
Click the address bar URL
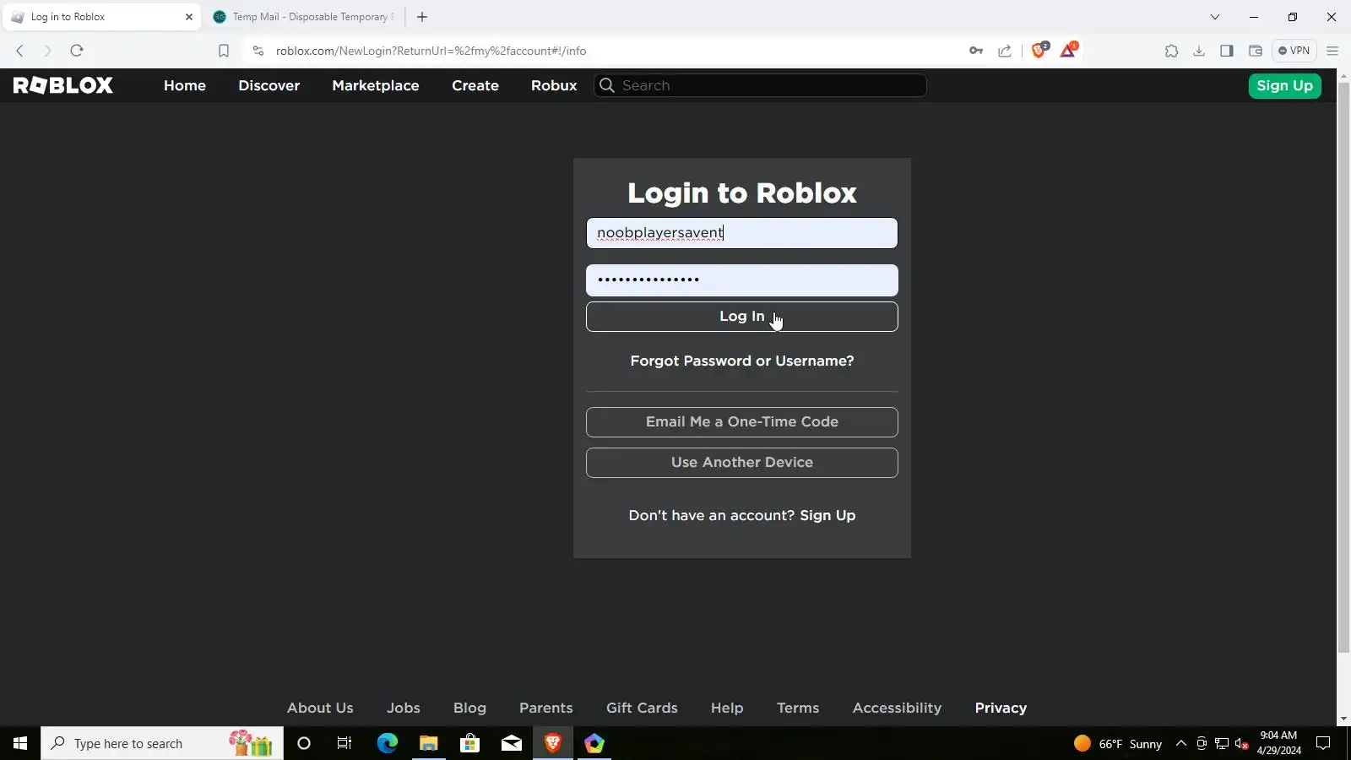[431, 51]
